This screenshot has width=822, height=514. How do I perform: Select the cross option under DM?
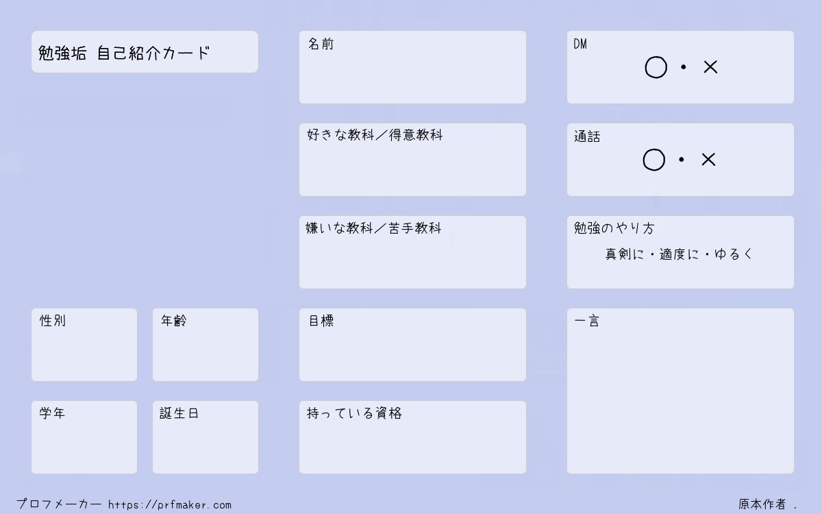(710, 67)
